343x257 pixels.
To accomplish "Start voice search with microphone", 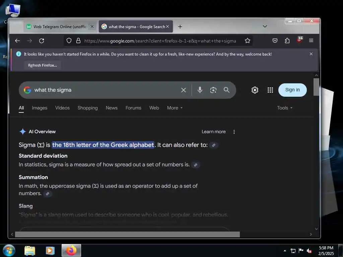I will click(x=200, y=90).
